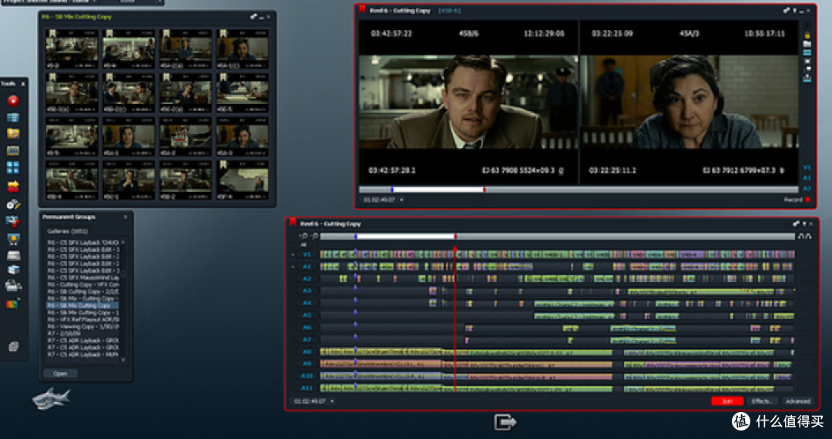
Task: Click the timeline overview bar at top
Action: 557,236
